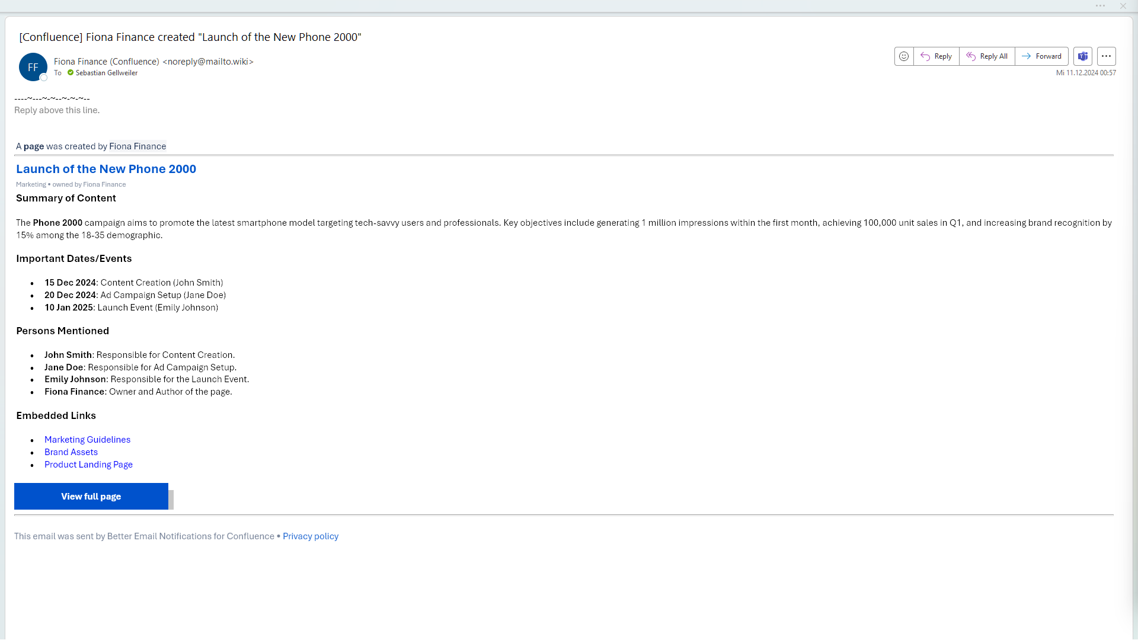Open more actions ellipsis next to Teams
Viewport: 1138px width, 640px height.
1106,56
